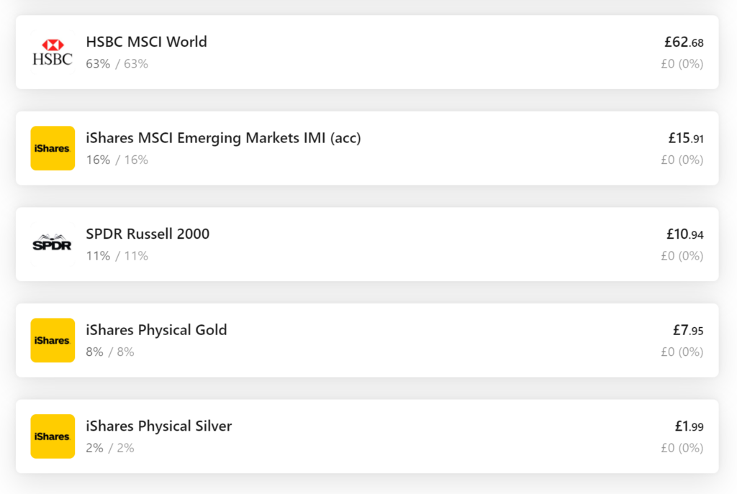Click the £1.99 value amount
The image size is (737, 494).
point(689,426)
